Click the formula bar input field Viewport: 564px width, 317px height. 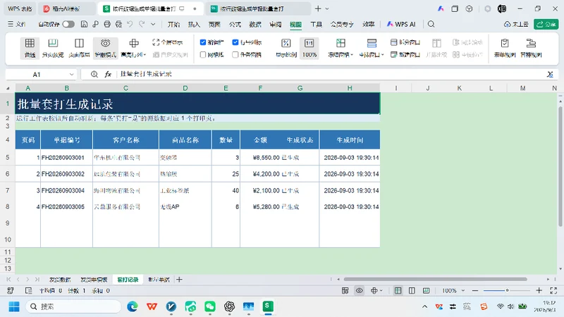pyautogui.click(x=331, y=75)
